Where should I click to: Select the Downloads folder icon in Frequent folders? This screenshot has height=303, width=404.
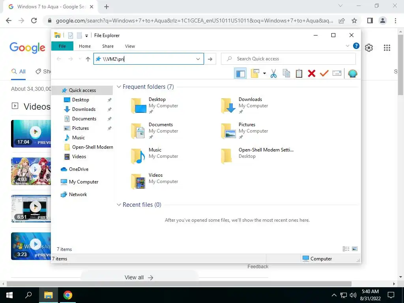tap(228, 106)
